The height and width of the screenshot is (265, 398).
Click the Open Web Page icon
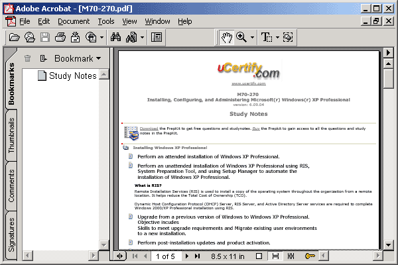30,38
